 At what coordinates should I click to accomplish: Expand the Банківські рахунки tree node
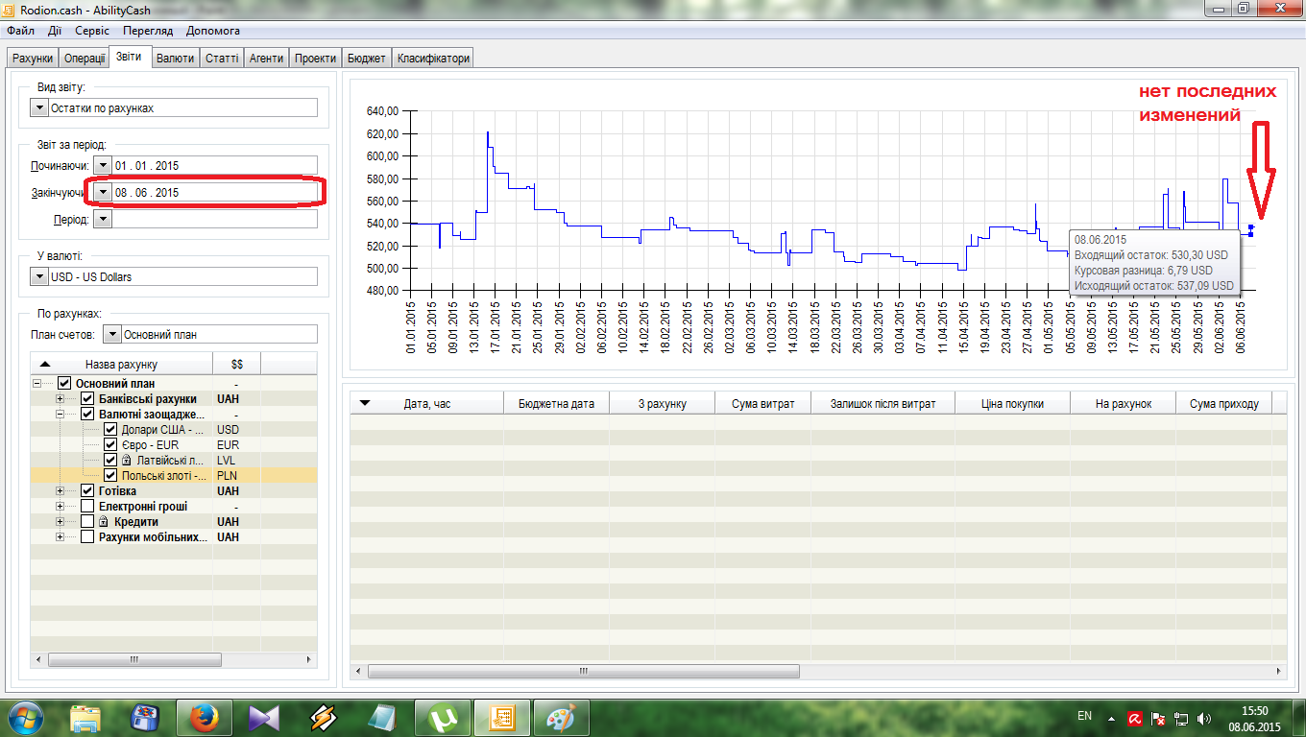click(60, 399)
